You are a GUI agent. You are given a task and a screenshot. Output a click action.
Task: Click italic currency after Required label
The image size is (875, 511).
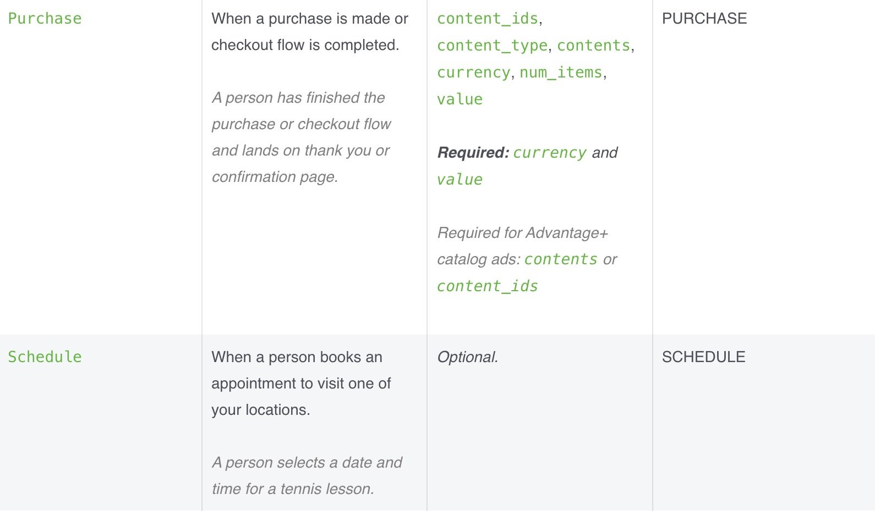[x=550, y=153]
